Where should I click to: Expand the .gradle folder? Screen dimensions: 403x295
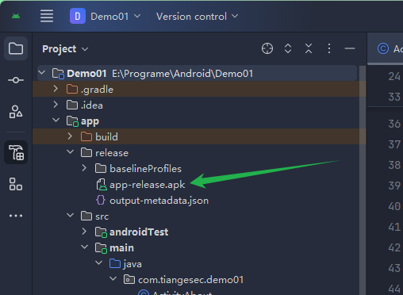(x=56, y=89)
